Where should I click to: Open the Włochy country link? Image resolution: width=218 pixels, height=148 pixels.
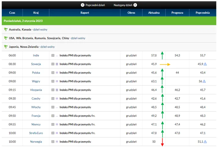pyautogui.click(x=36, y=107)
